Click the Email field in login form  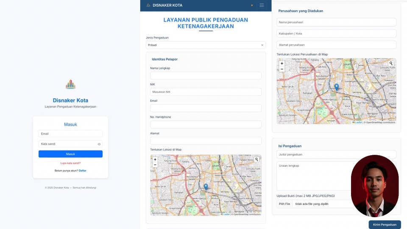(x=70, y=134)
